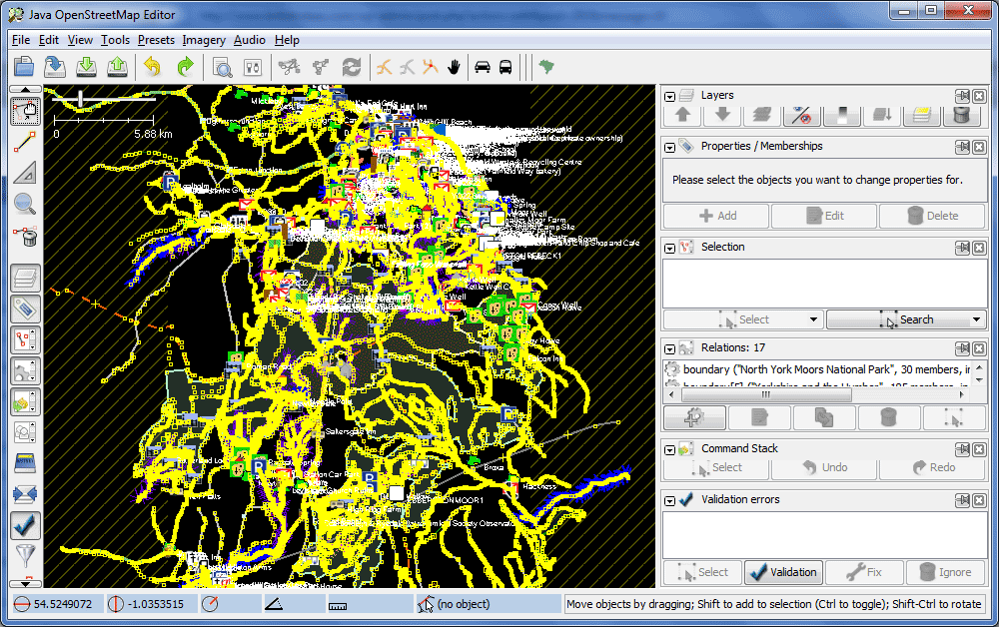Screen dimensions: 999x627
Task: Delete layer with trash-can icon in Layers
Action: 961,115
